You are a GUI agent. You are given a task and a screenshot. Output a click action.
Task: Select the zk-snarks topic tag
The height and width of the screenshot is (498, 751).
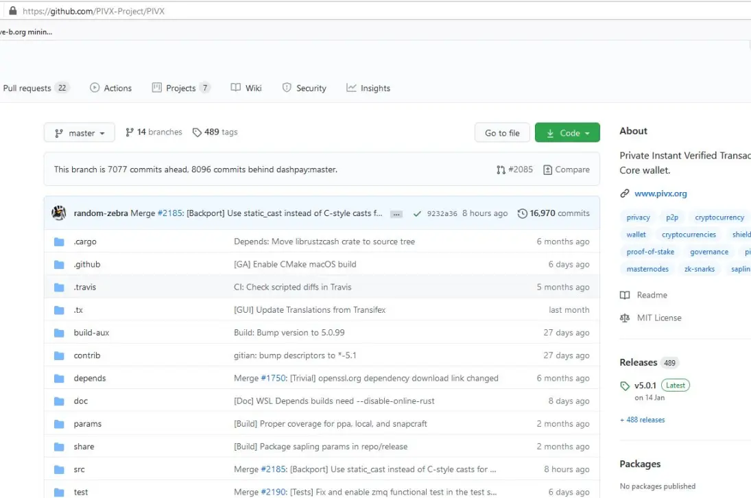point(700,269)
